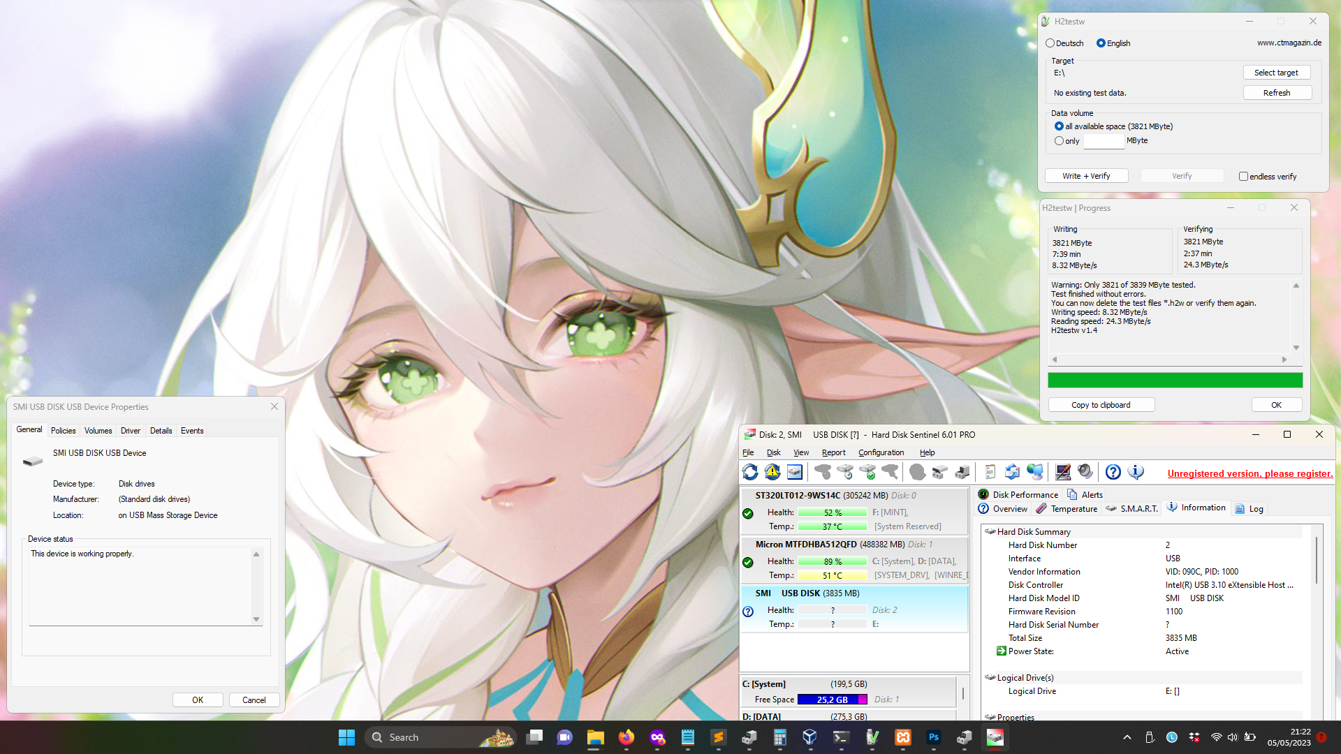Switch to the Temperature tab
Screen dimensions: 1341x754
pyautogui.click(x=1067, y=508)
